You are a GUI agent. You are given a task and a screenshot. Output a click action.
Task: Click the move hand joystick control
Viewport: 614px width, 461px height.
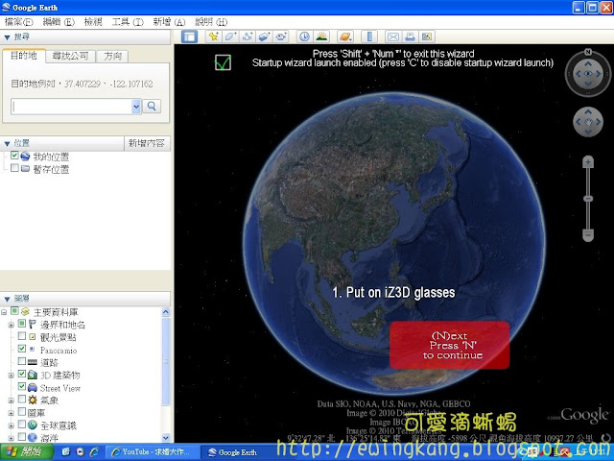pos(588,122)
